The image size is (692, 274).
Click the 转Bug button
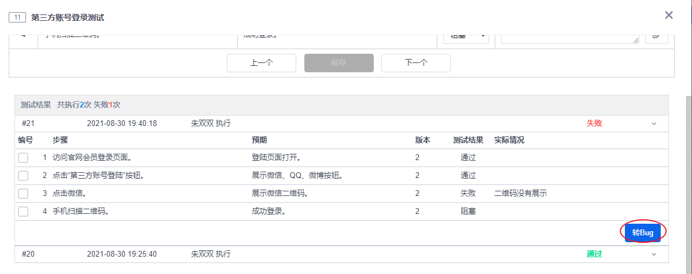pyautogui.click(x=642, y=232)
